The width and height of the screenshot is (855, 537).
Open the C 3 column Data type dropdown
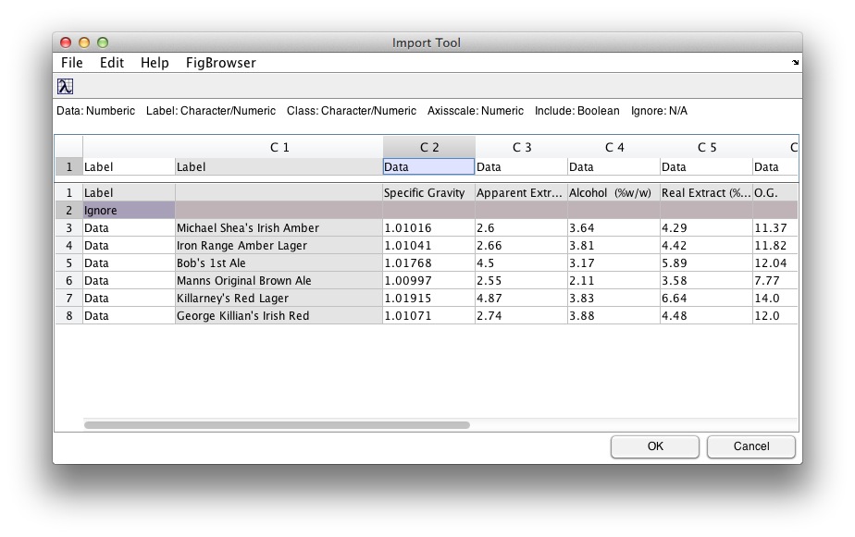click(521, 167)
